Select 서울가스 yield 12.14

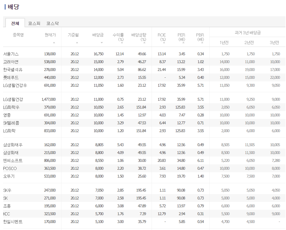pyautogui.click(x=120, y=54)
